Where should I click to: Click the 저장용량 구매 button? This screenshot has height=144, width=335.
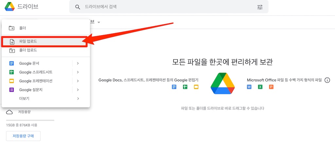(23, 136)
